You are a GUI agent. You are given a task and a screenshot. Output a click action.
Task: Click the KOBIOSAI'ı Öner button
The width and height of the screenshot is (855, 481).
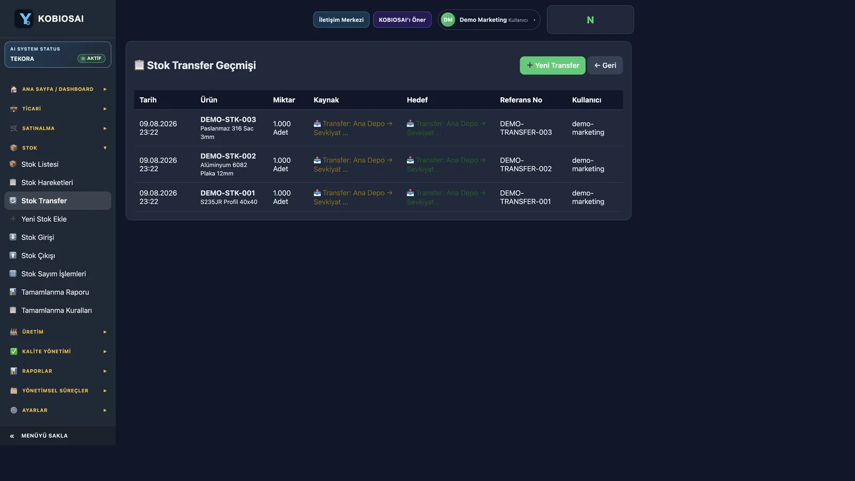point(402,20)
